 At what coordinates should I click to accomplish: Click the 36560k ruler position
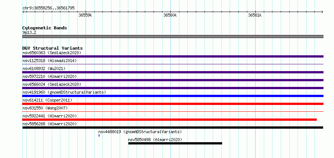[170, 15]
